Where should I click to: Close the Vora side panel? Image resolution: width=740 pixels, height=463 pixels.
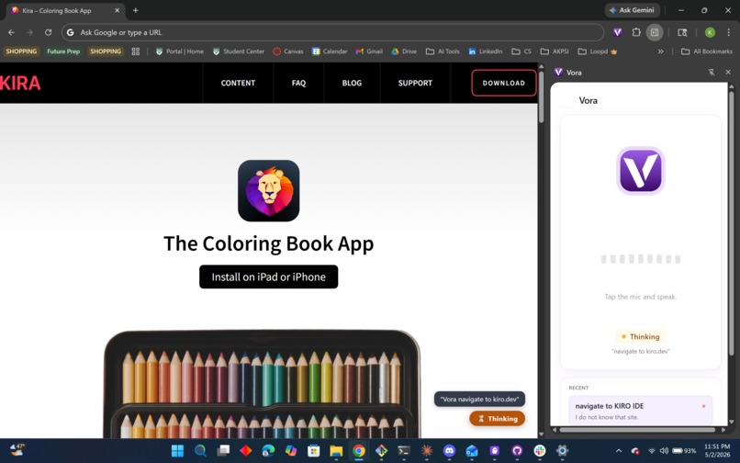pyautogui.click(x=728, y=72)
